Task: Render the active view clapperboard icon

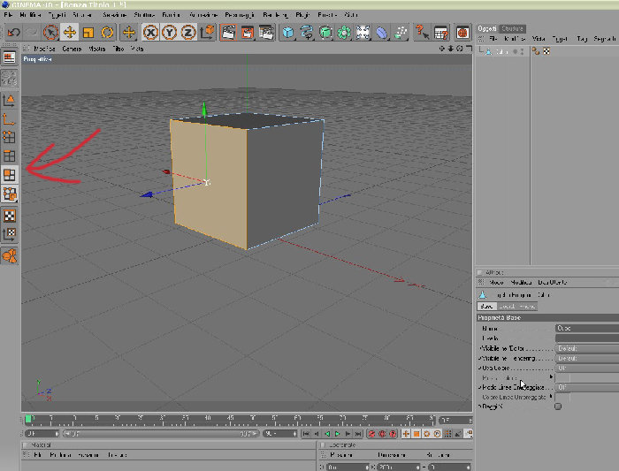Action: [x=228, y=33]
